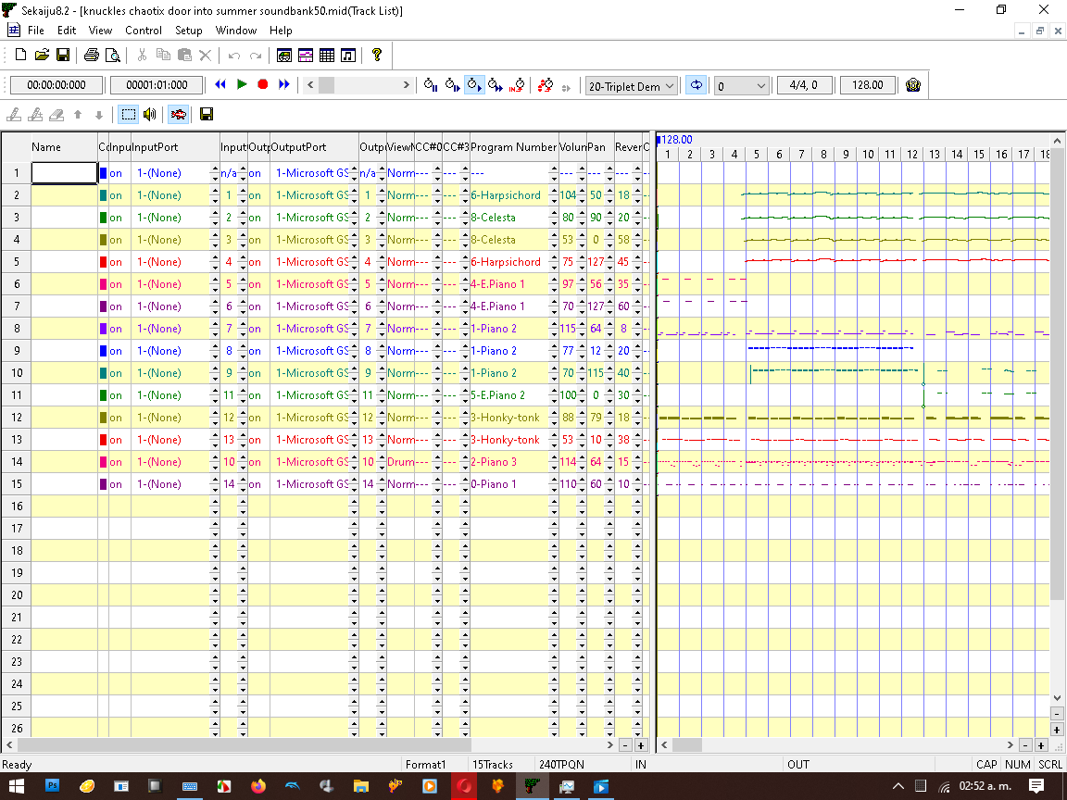Click the help question mark icon
Viewport: 1067px width, 800px height.
[376, 56]
